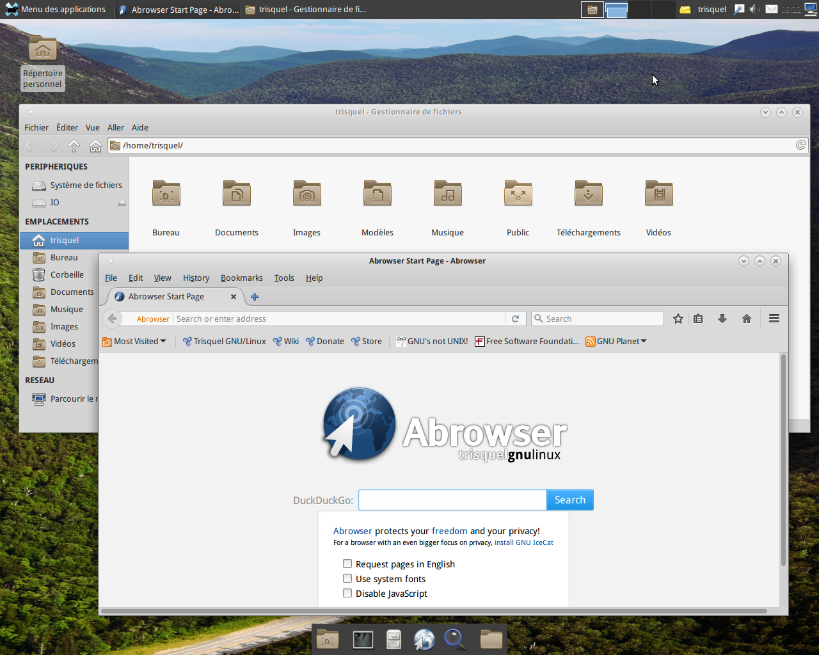Open the Musique folder icon in file manager
819x655 pixels.
(x=448, y=194)
